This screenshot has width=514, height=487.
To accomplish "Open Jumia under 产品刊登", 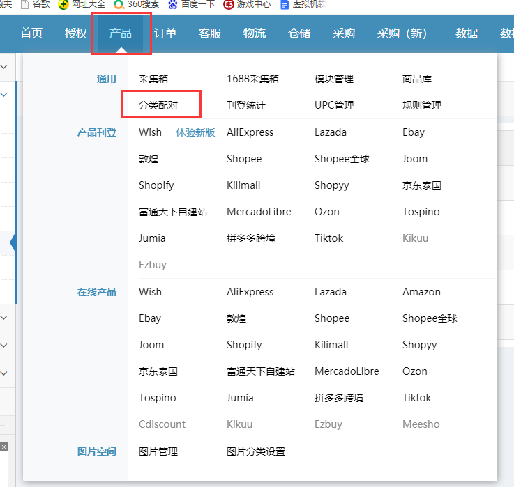I will (152, 238).
